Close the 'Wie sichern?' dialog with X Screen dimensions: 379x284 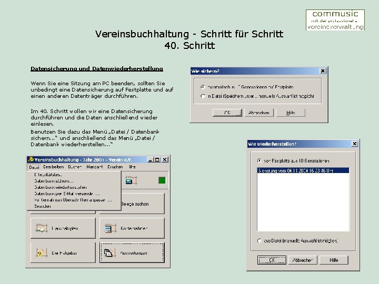coord(323,71)
